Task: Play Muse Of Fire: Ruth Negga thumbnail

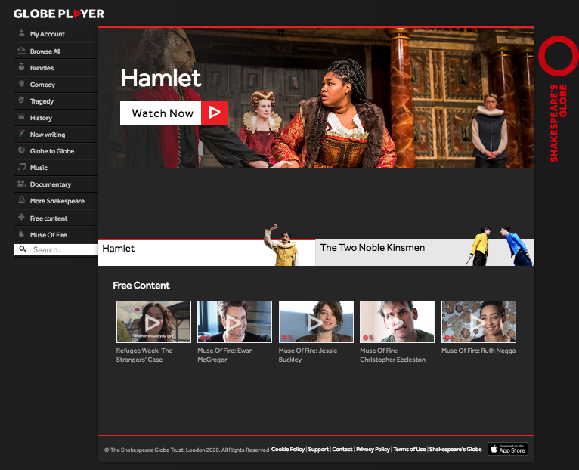Action: click(478, 322)
